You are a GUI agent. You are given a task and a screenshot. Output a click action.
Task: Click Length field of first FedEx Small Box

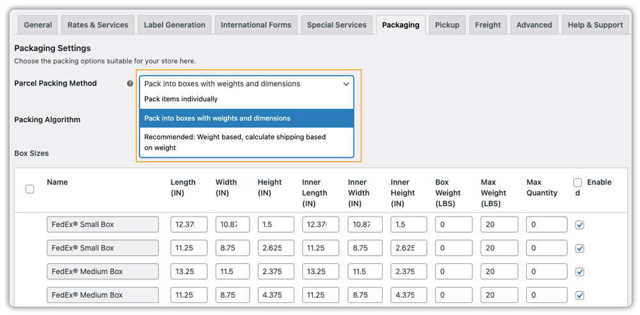coord(188,224)
